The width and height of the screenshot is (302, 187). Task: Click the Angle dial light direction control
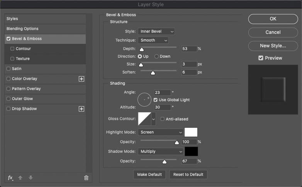144,100
